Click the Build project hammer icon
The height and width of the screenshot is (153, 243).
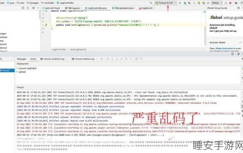[151, 3]
